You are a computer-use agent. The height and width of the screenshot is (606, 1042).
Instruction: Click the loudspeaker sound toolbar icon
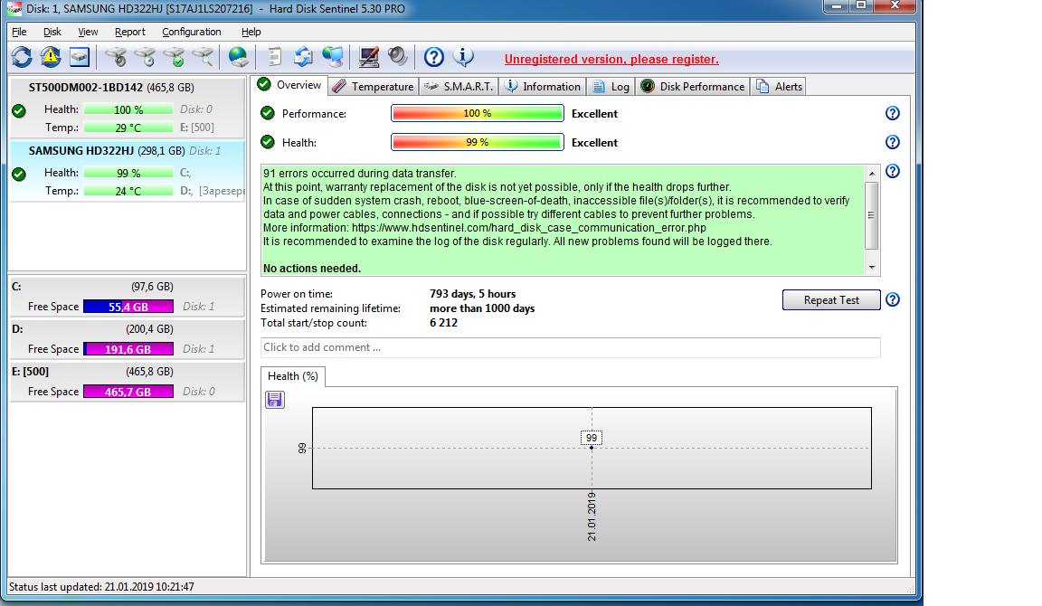coord(397,57)
